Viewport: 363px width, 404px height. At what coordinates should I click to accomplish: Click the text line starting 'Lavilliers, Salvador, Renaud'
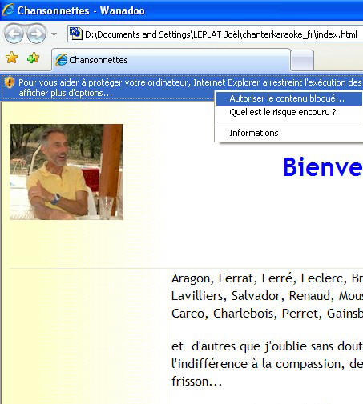click(267, 296)
